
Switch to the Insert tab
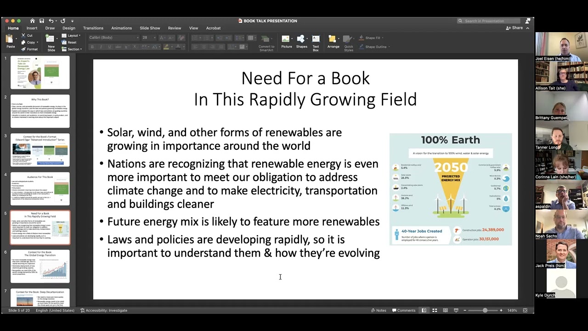pos(32,28)
